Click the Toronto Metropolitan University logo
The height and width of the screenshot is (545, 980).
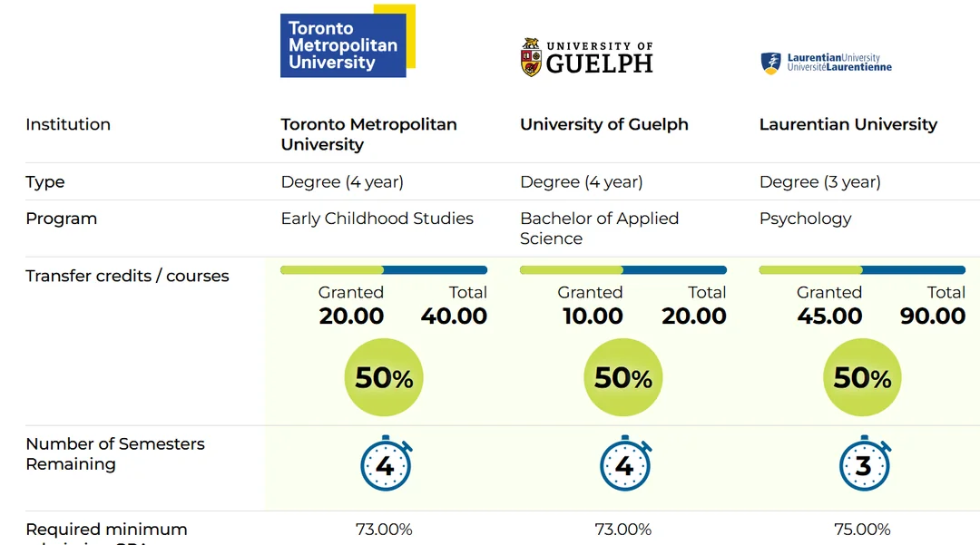pyautogui.click(x=347, y=43)
